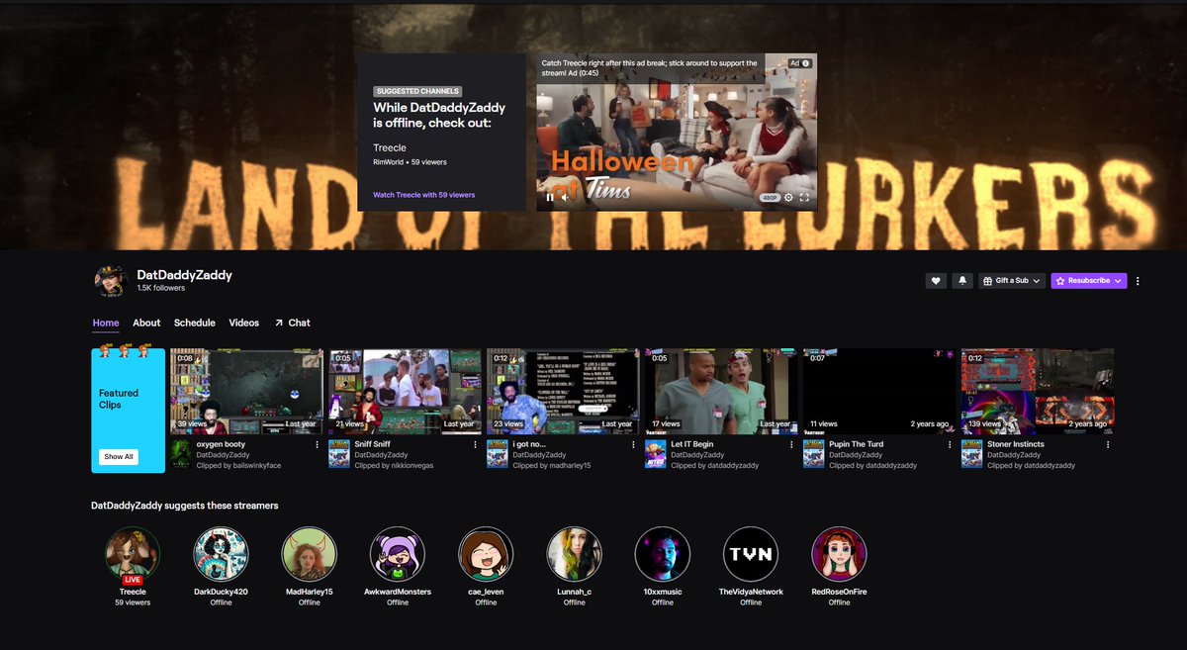Viewport: 1187px width, 650px height.
Task: Click the DatDaddyZaddy channel name heading
Action: point(185,274)
